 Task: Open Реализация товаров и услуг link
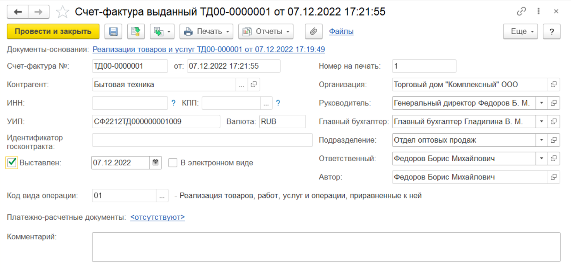point(208,49)
